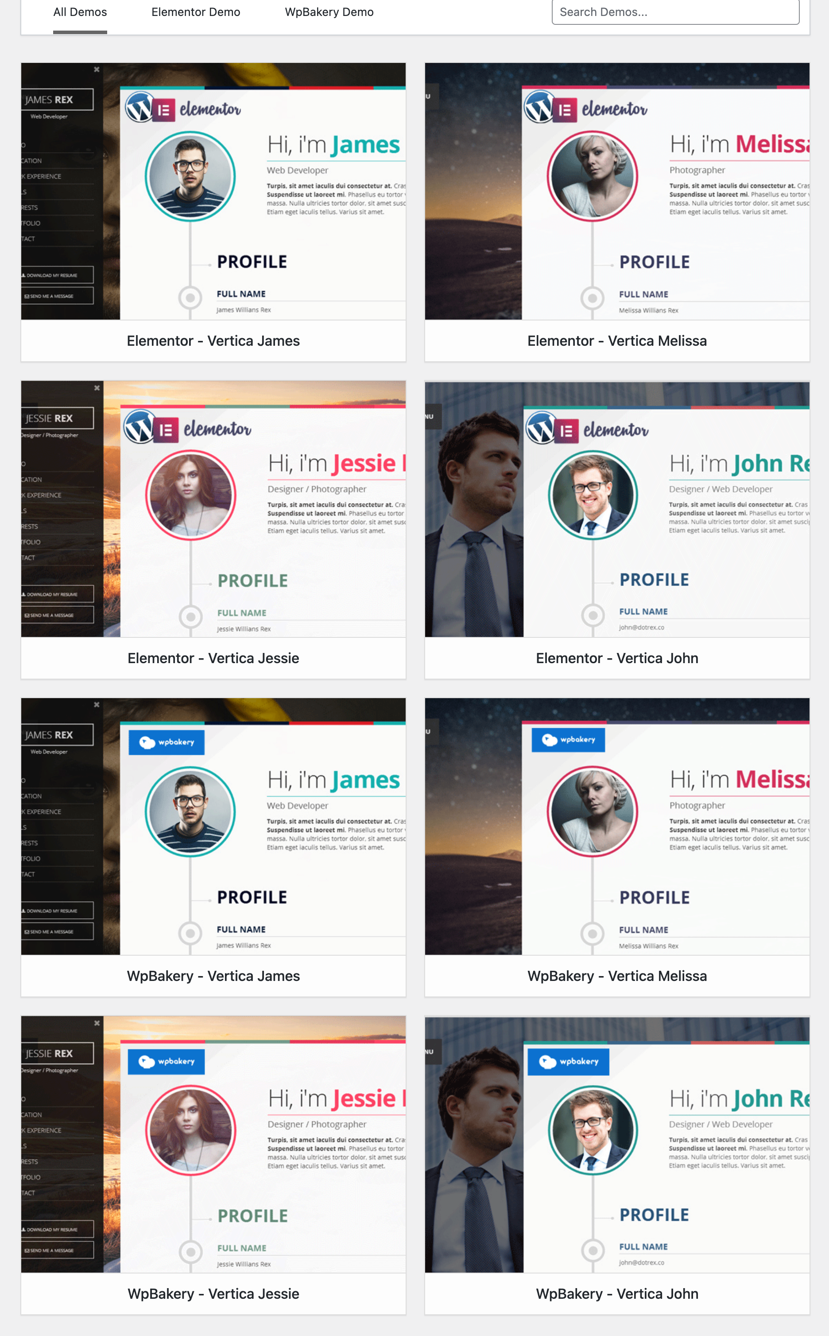Select the All Demos tab

click(x=80, y=12)
